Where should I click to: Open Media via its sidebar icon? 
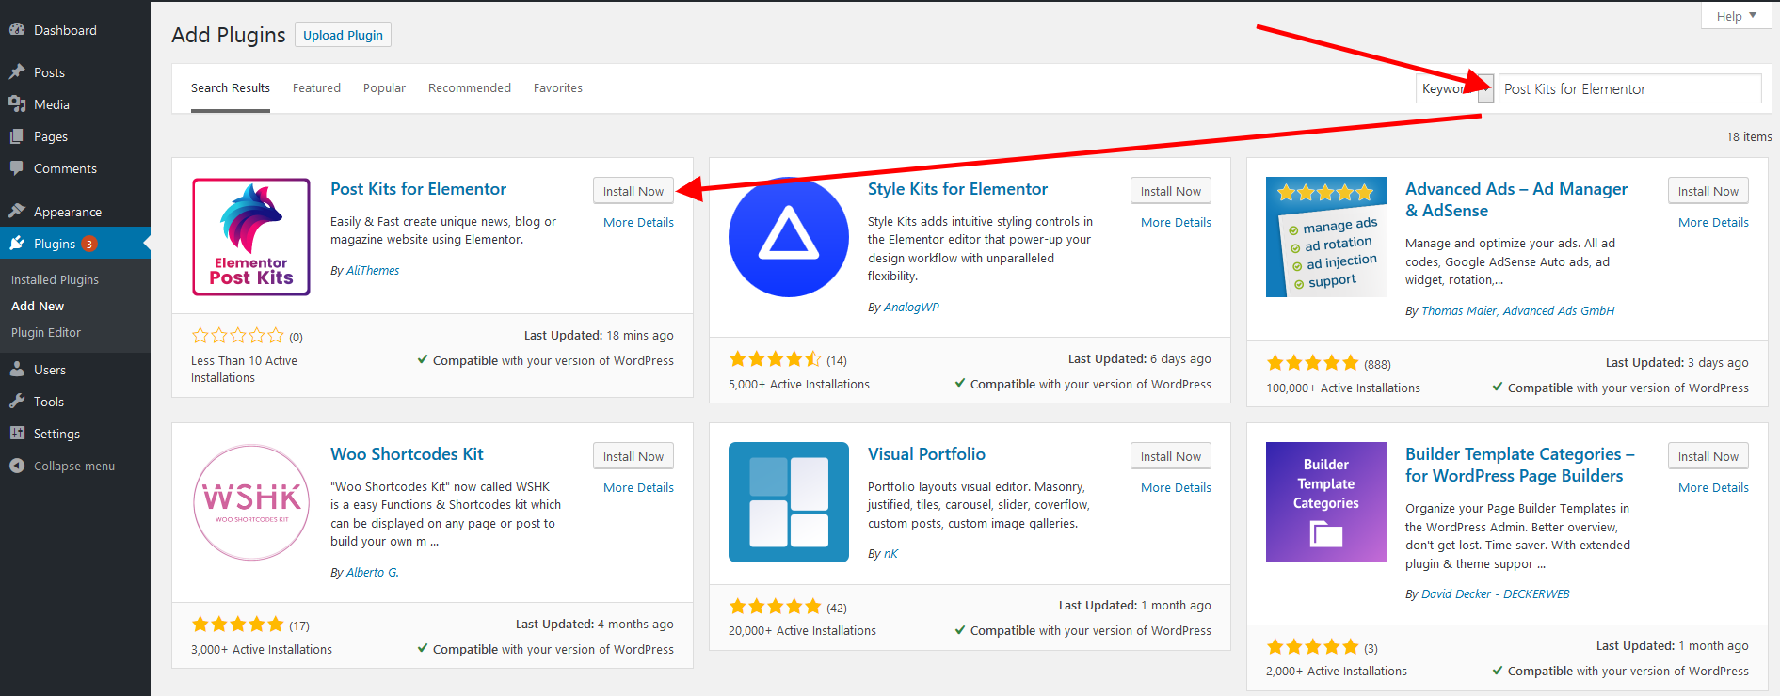[17, 104]
